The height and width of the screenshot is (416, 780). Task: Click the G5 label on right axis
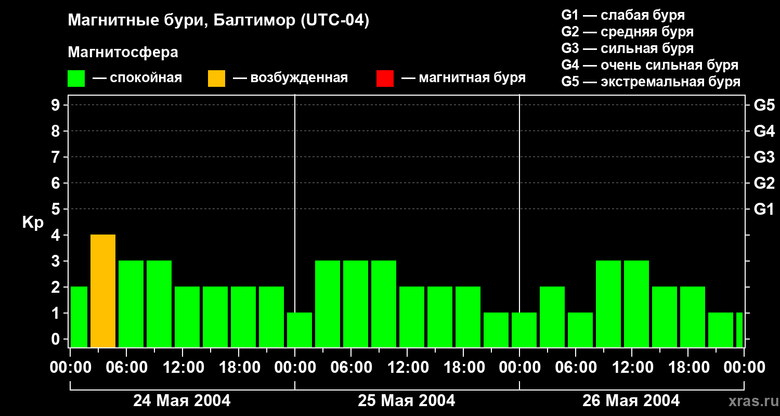(x=764, y=105)
